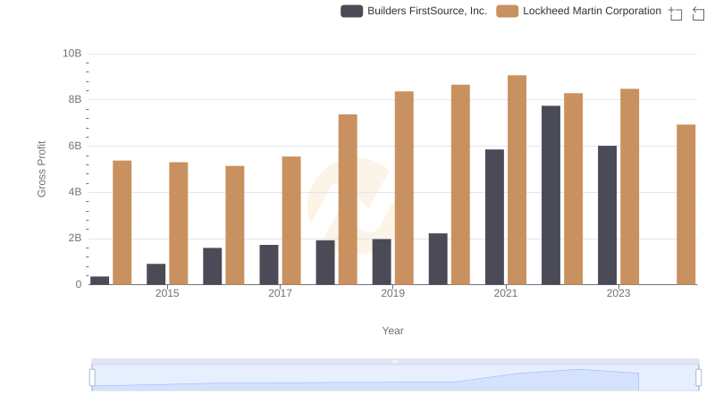This screenshot has width=715, height=412.
Task: Click the 2019 x-axis label
Action: point(392,293)
